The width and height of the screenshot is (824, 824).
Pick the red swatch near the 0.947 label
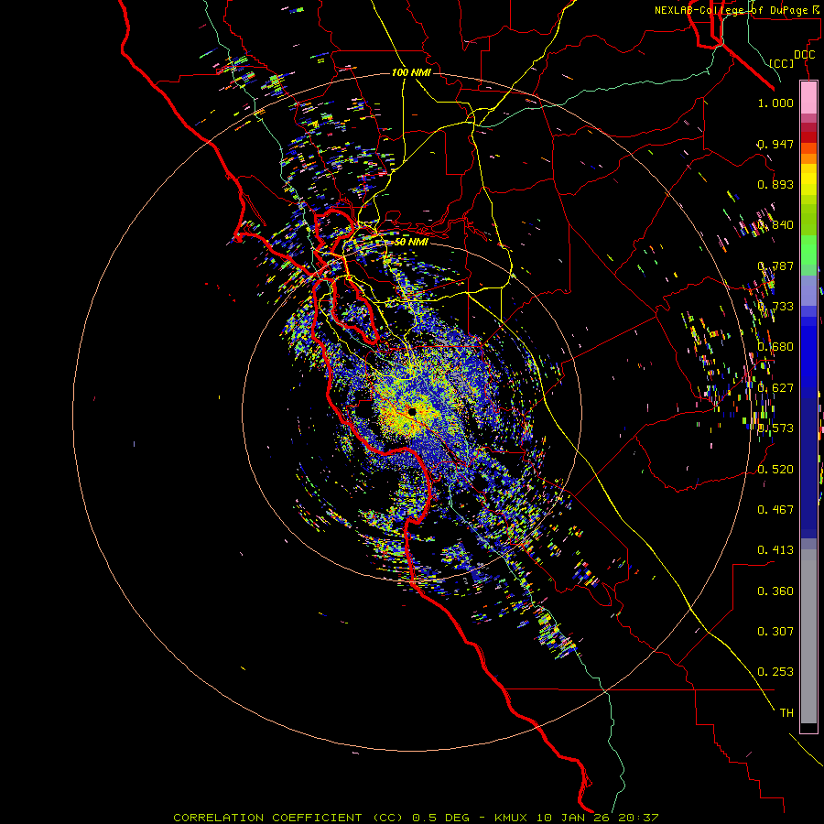pos(808,136)
